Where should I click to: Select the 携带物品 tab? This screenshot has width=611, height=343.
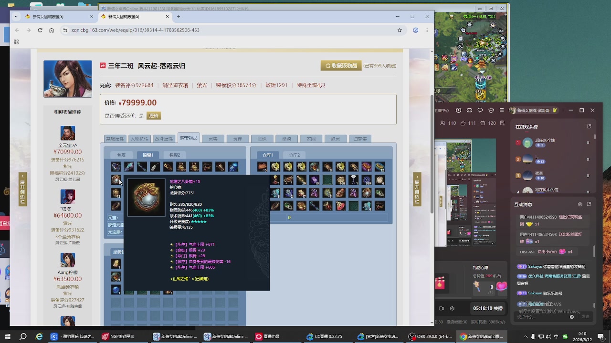click(x=189, y=138)
